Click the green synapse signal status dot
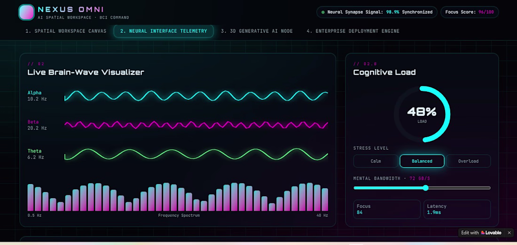This screenshot has width=517, height=245. (324, 12)
